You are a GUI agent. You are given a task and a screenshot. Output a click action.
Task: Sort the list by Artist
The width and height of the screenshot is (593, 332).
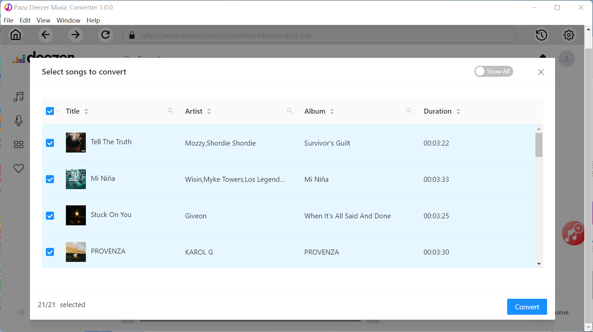tap(209, 111)
